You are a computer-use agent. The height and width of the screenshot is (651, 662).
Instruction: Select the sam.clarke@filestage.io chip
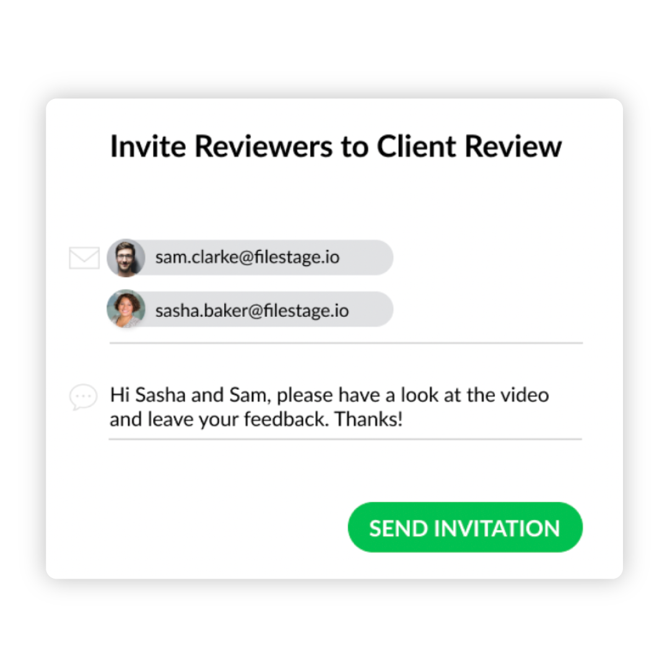coord(250,258)
